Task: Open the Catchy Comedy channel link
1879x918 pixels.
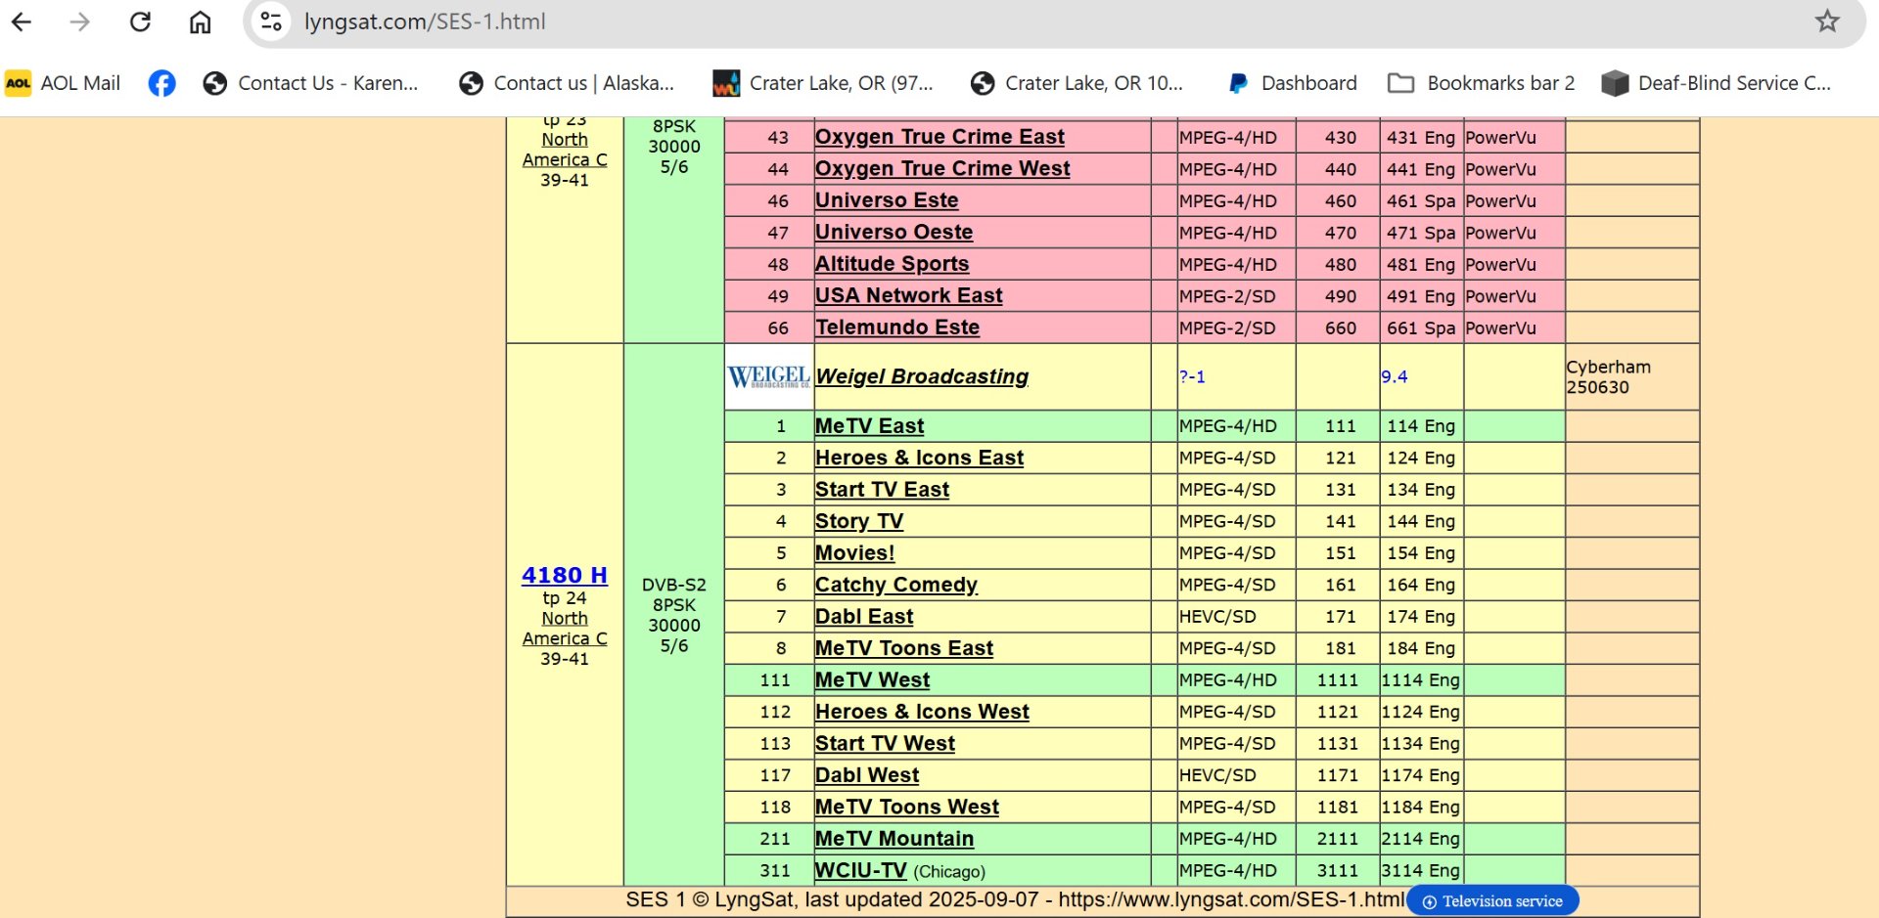Action: [896, 585]
